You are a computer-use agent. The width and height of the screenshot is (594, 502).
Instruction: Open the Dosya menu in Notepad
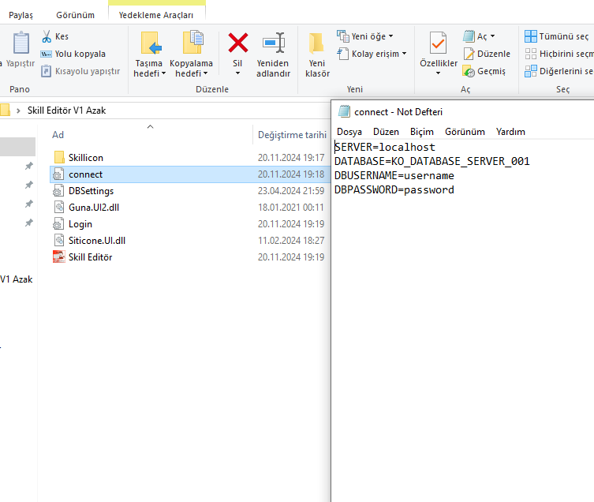click(x=349, y=132)
